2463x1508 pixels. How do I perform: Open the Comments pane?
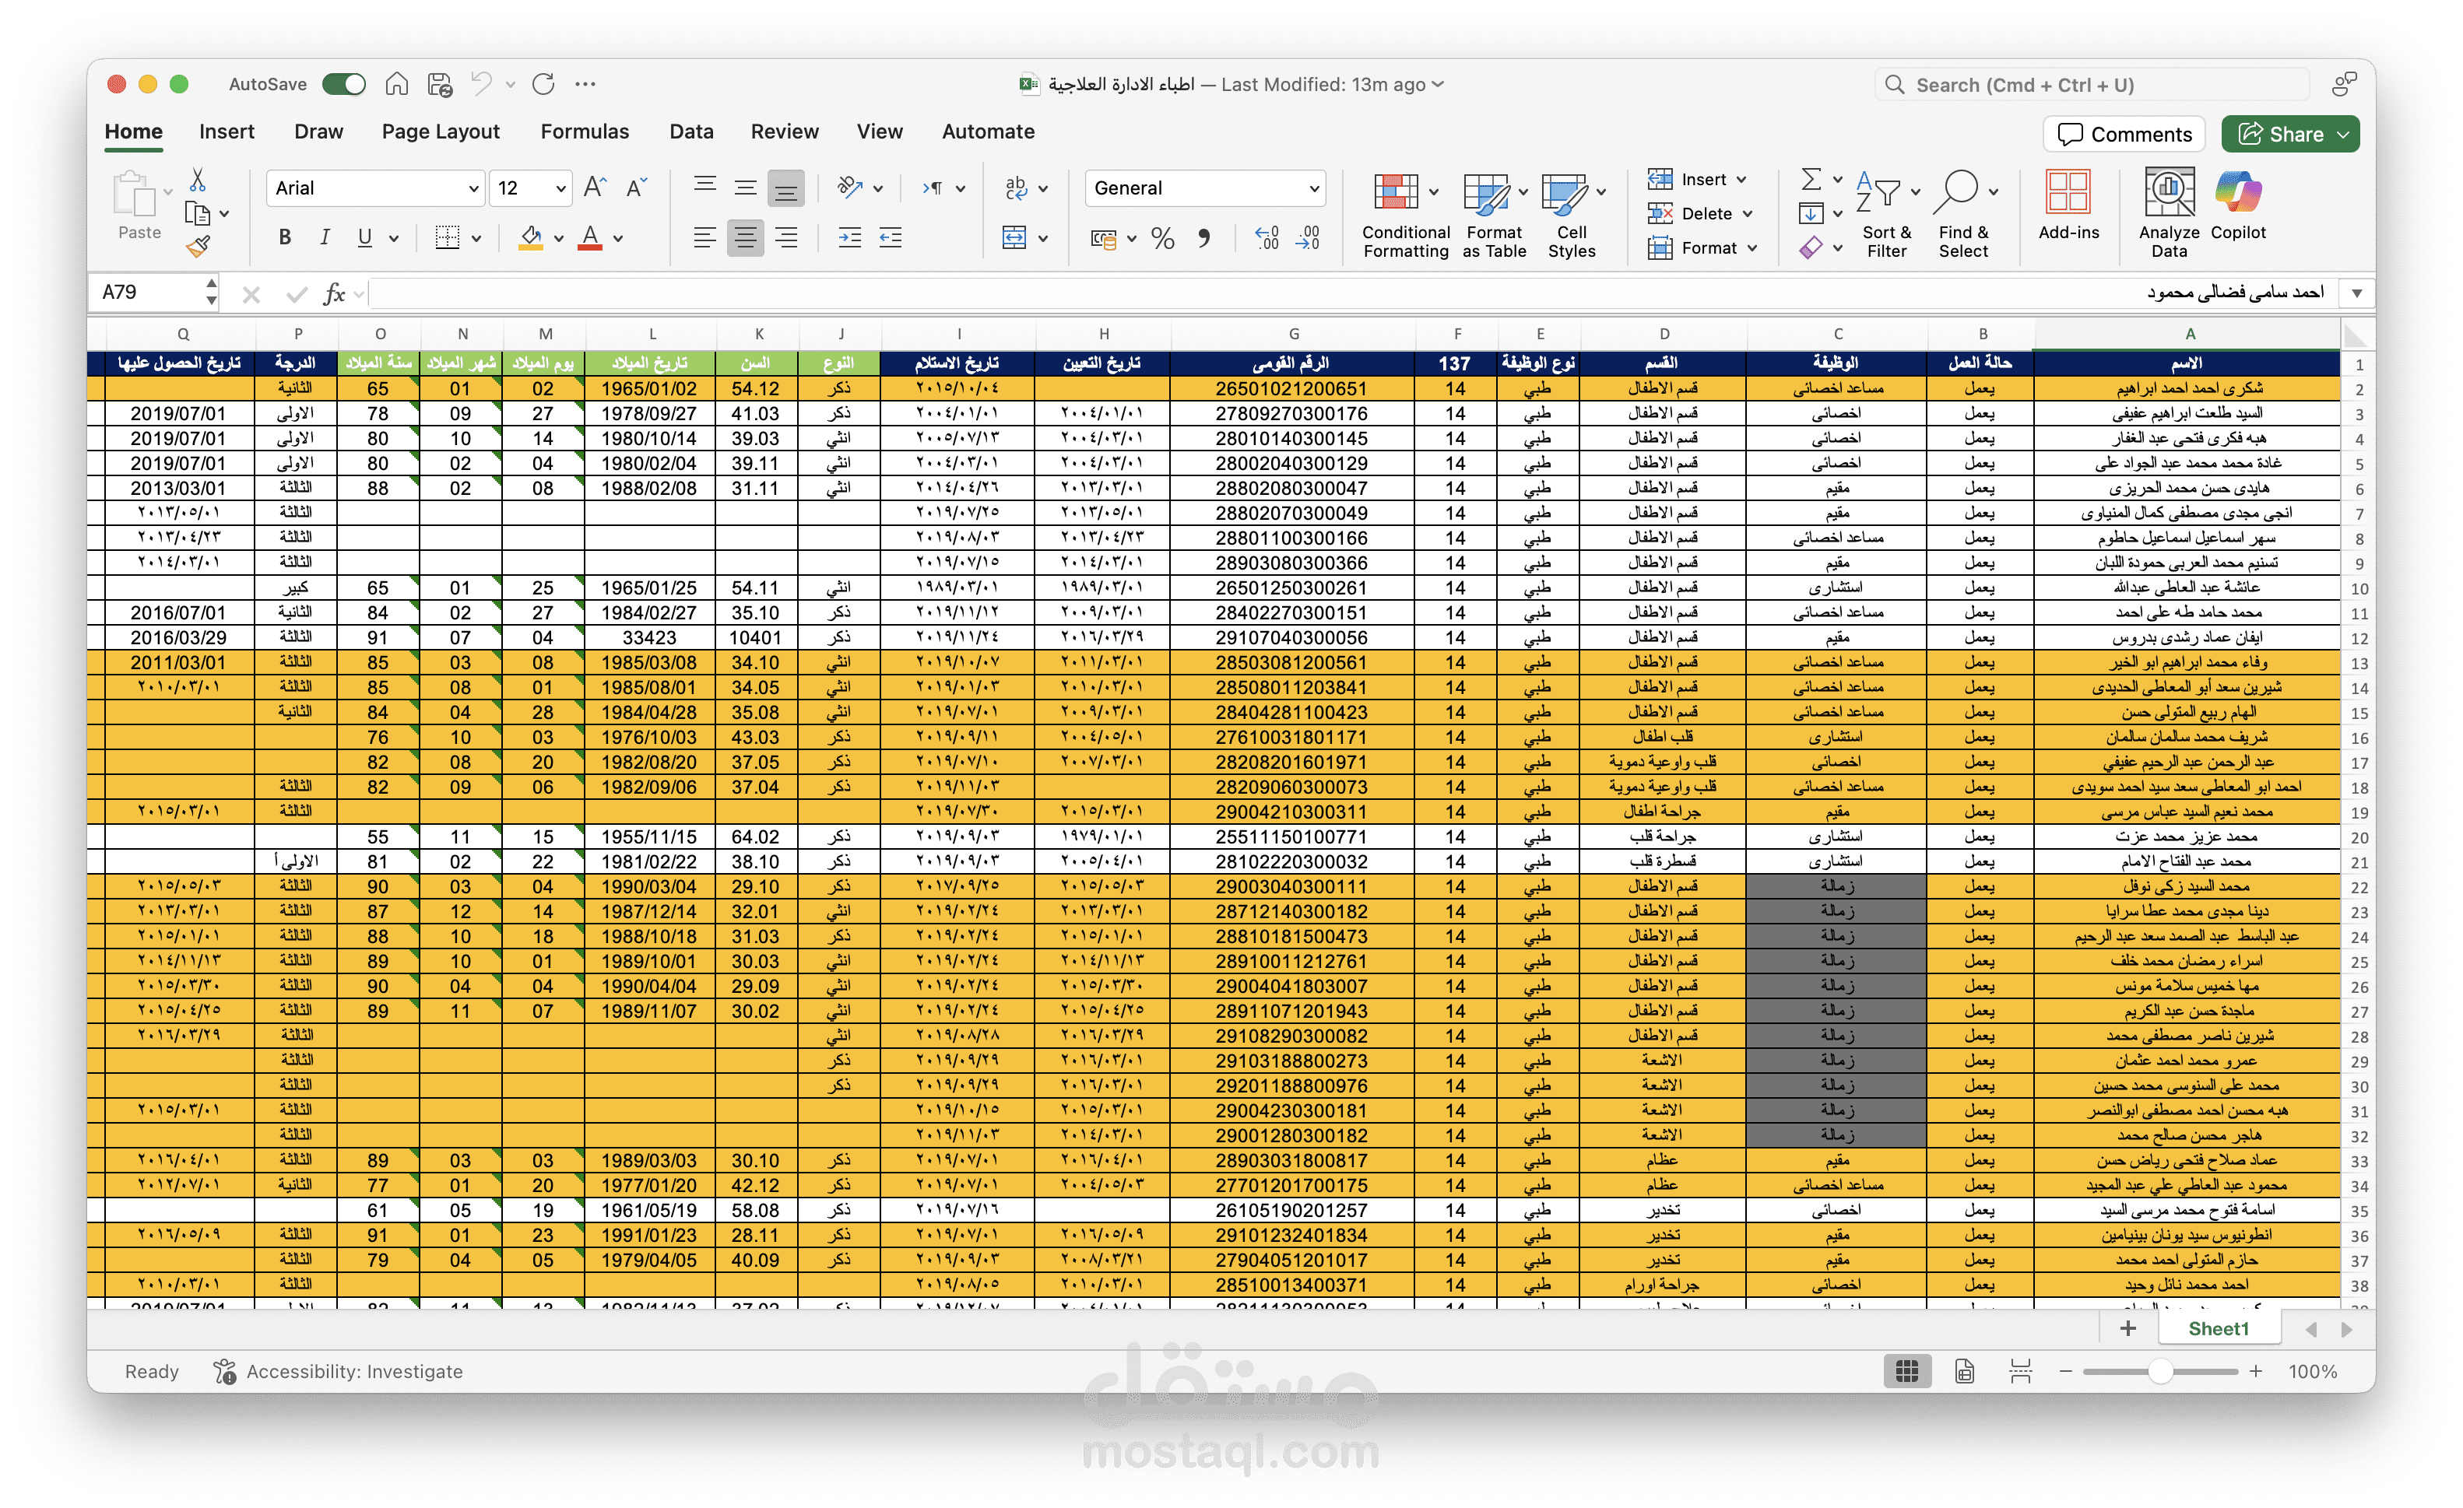tap(2124, 135)
